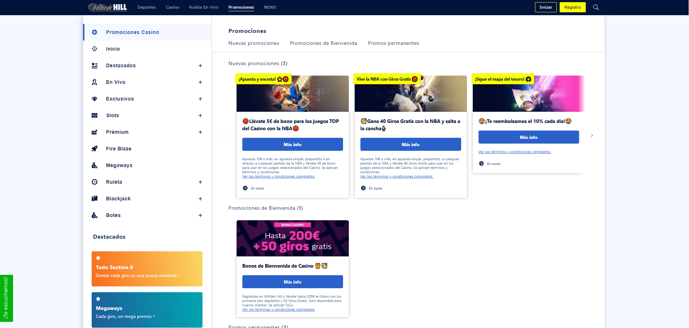Click the Blackjack cards icon

click(x=95, y=199)
